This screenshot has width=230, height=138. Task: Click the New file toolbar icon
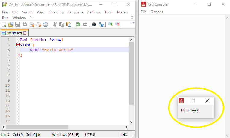4,24
